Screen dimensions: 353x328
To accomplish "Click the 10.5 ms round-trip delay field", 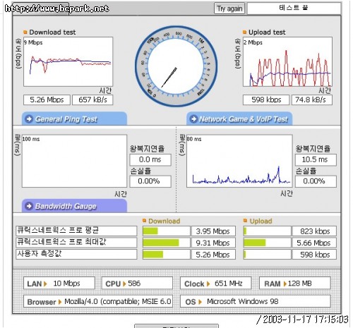I will (316, 159).
